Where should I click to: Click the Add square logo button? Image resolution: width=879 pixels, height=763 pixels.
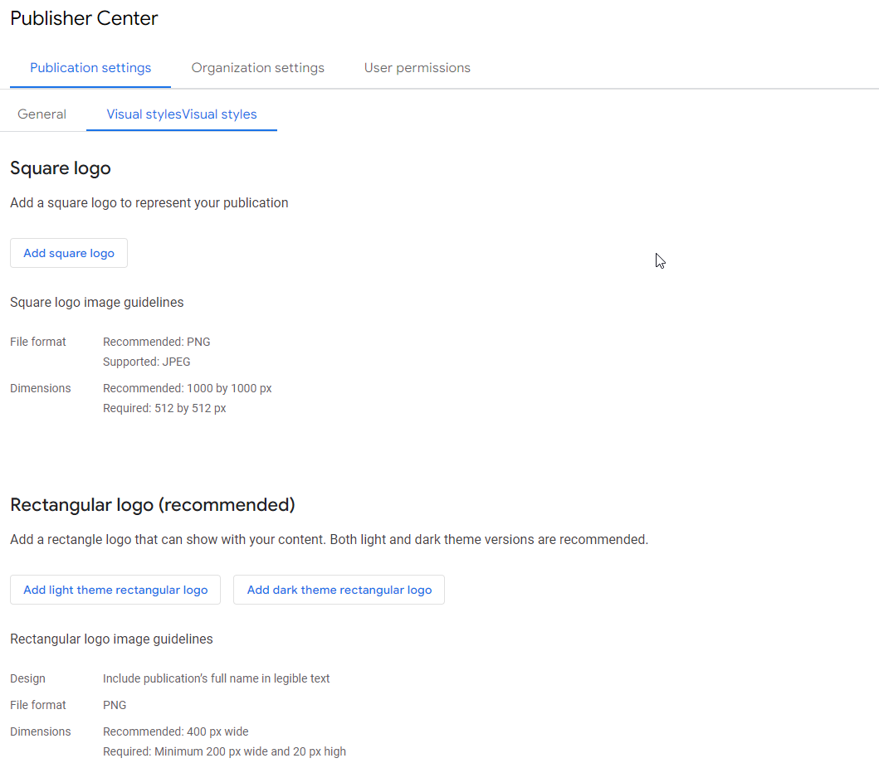click(x=68, y=253)
